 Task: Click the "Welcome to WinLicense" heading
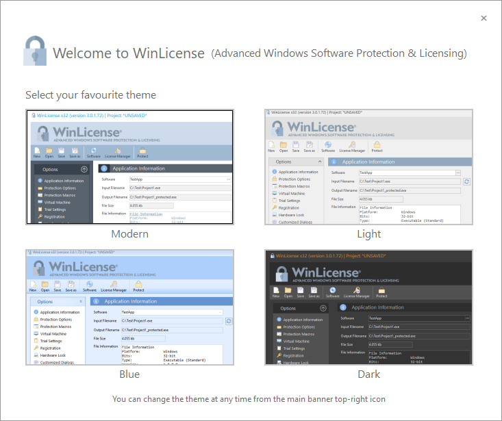[x=128, y=53]
